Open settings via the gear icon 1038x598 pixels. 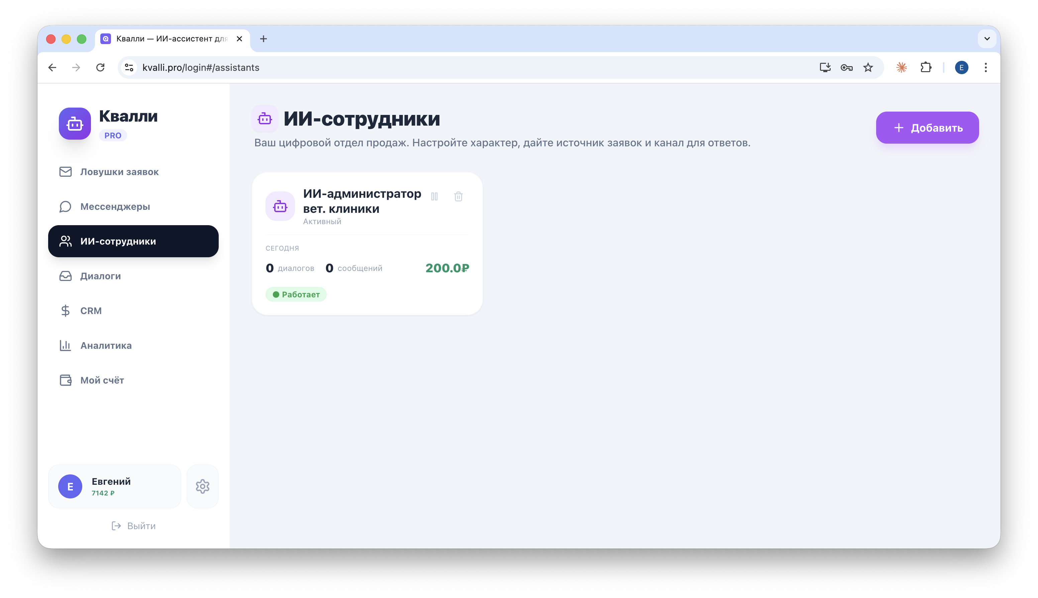click(x=203, y=486)
